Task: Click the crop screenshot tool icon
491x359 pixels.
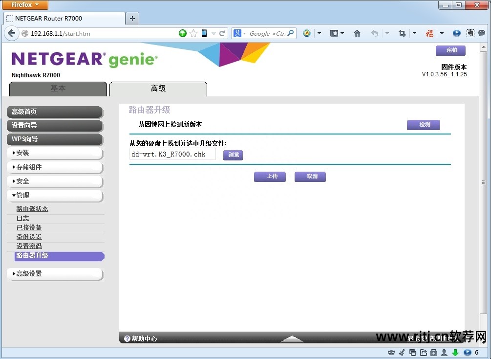Action: (x=402, y=33)
